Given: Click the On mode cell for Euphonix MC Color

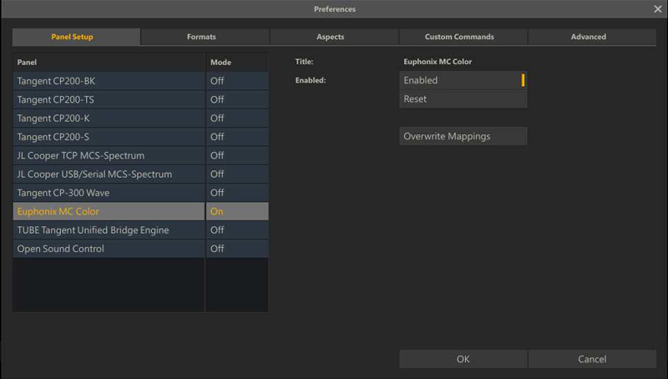Looking at the screenshot, I should (236, 211).
